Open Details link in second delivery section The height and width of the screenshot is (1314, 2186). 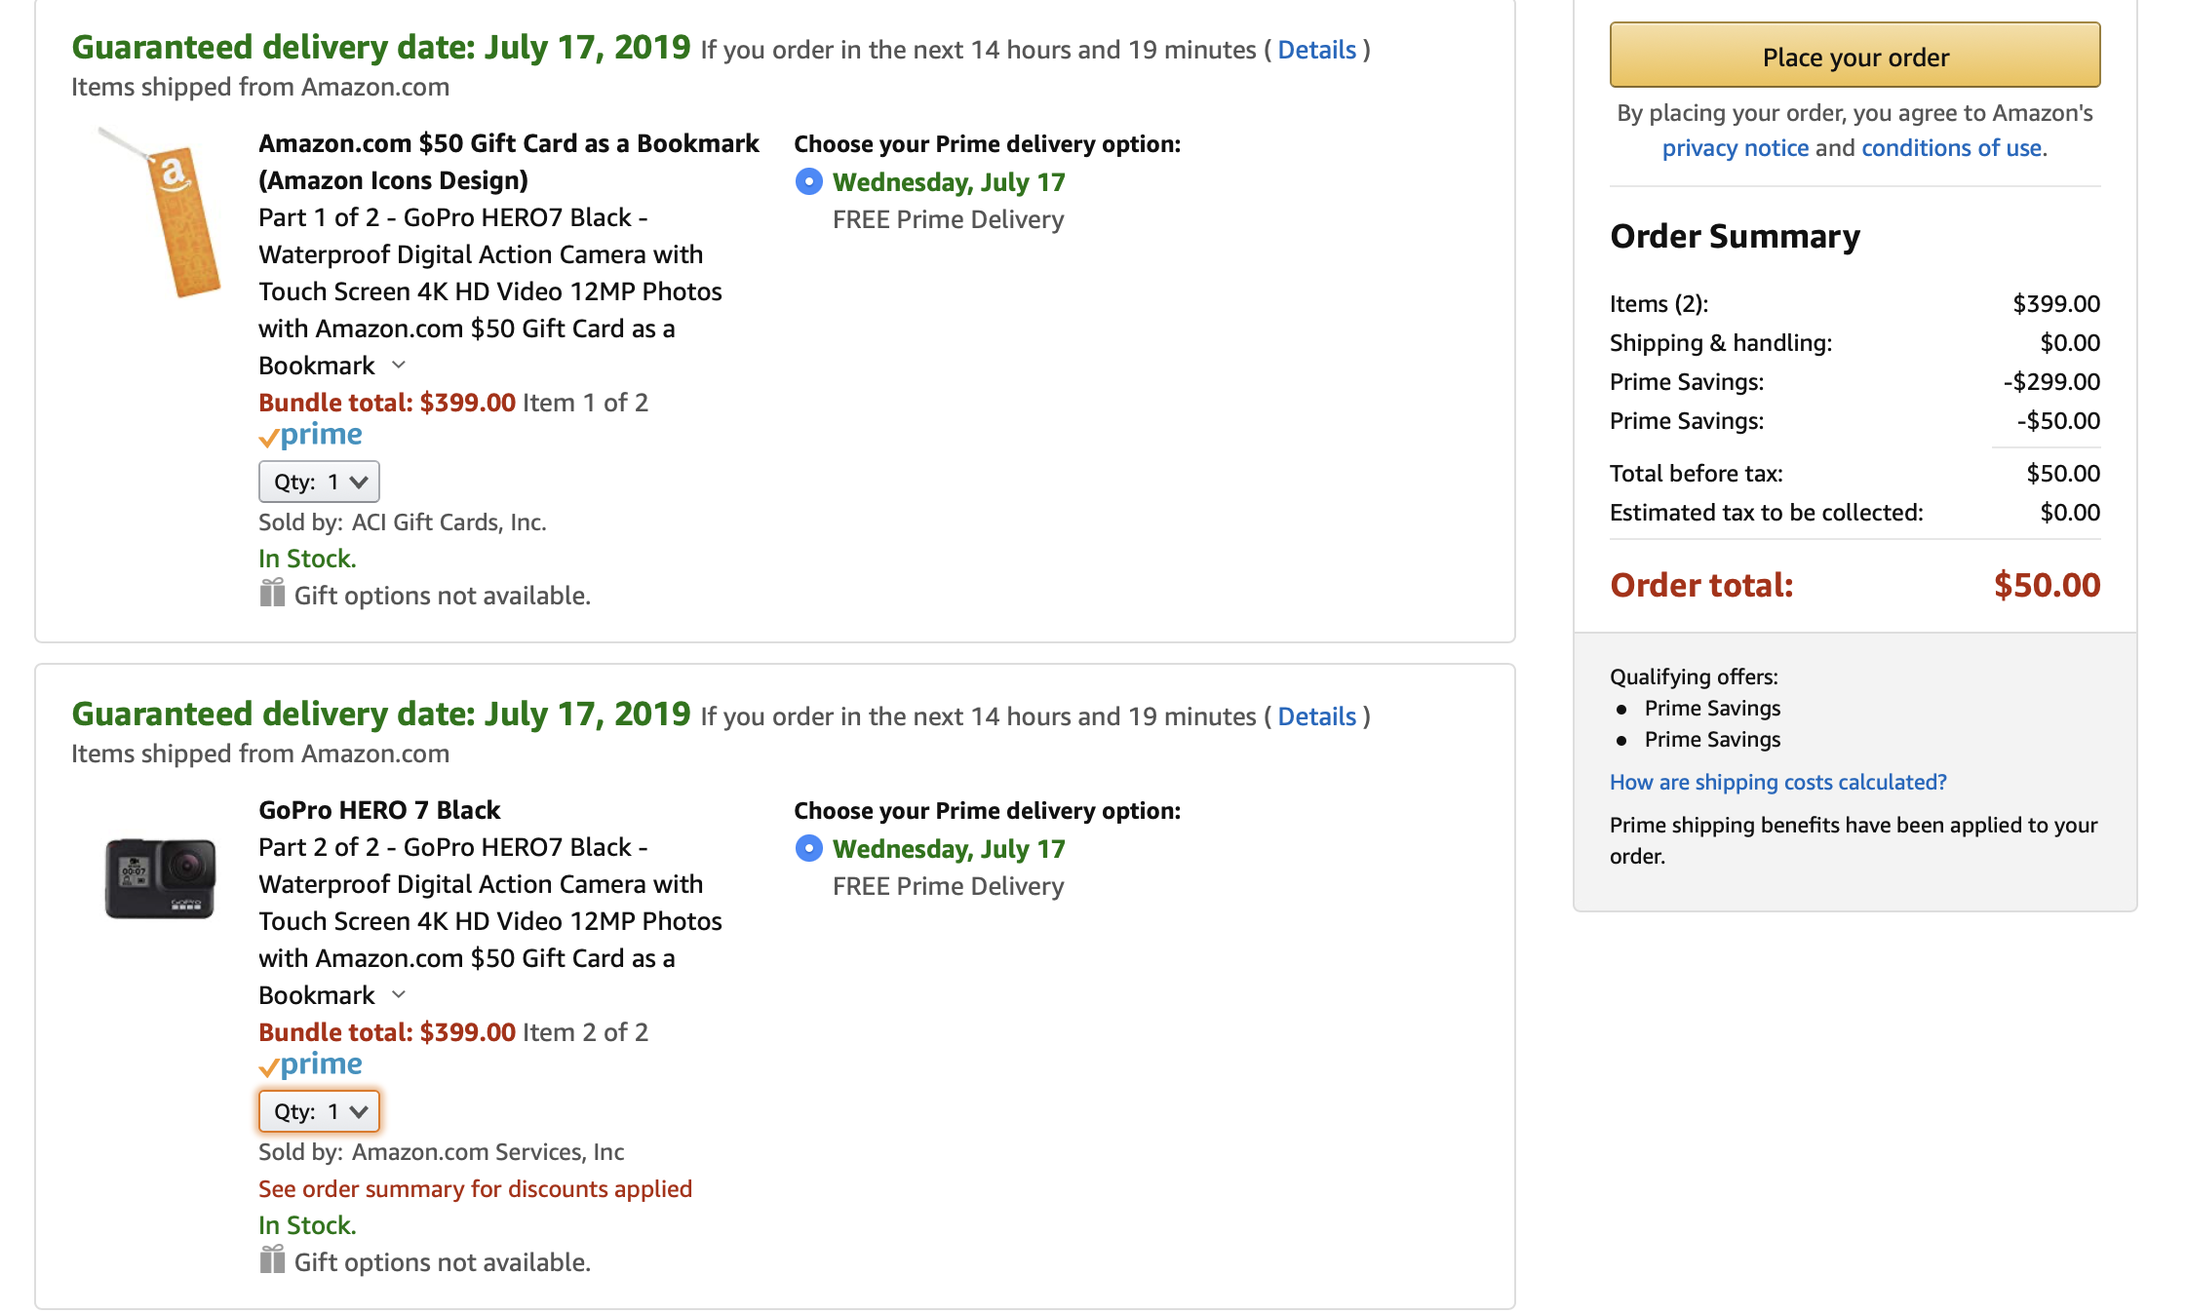[x=1316, y=716]
